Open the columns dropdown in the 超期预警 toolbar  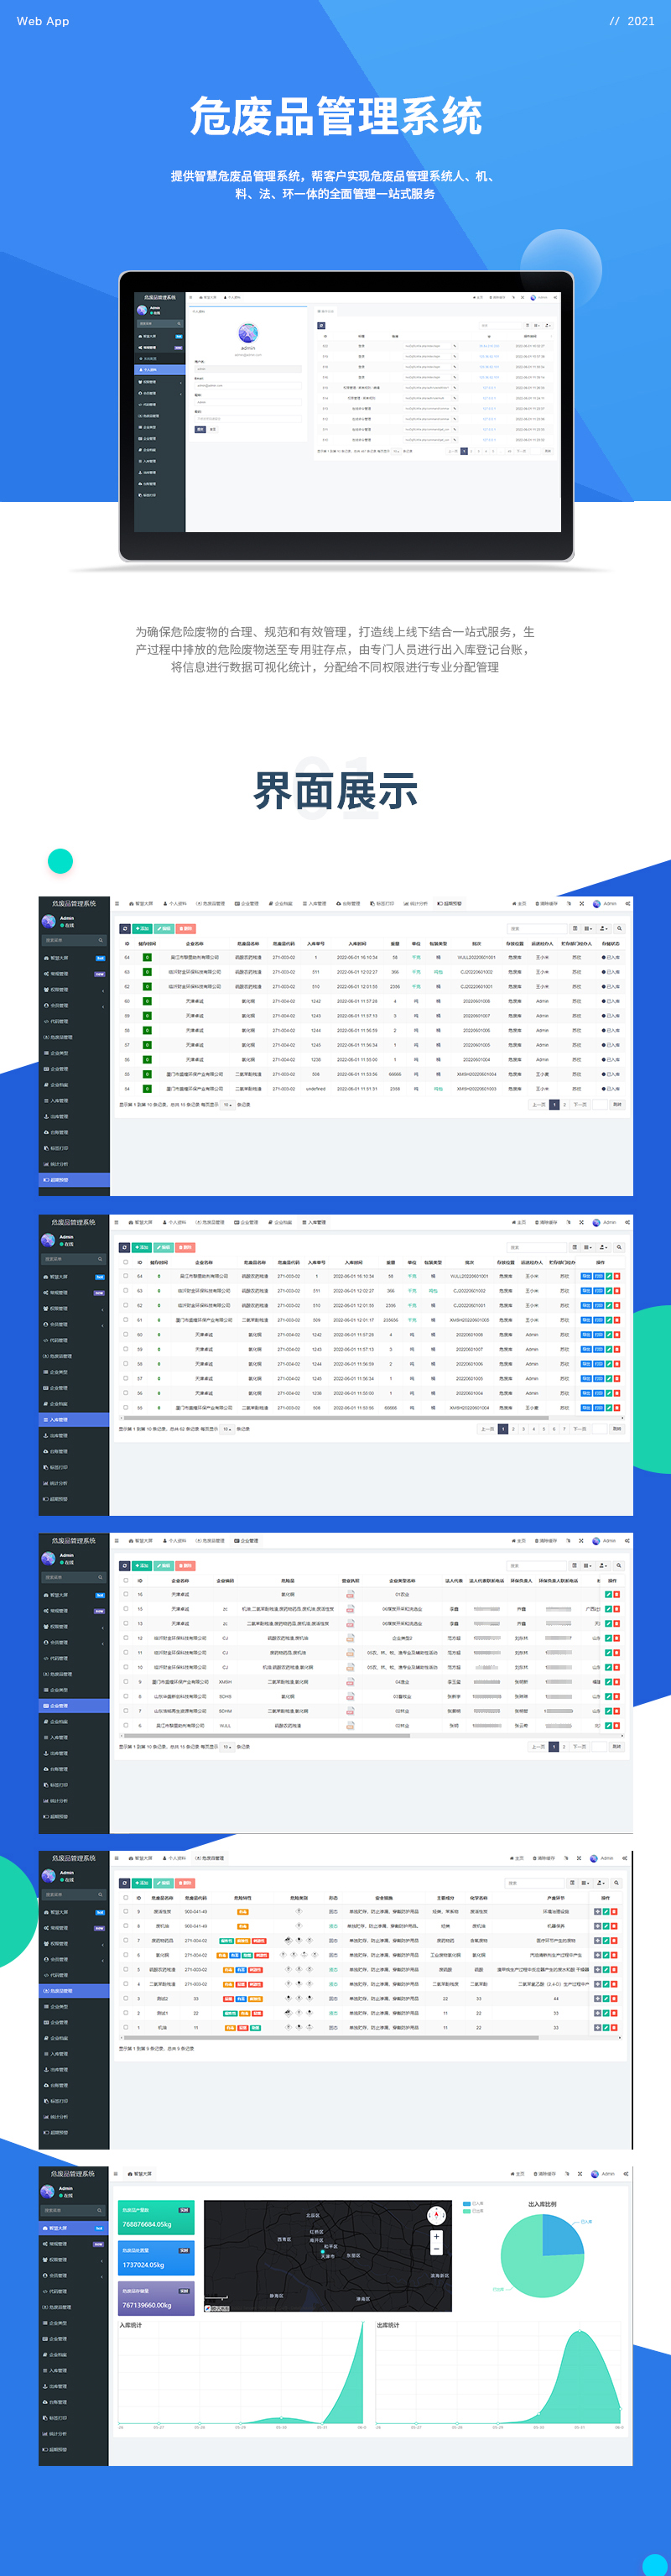click(x=587, y=928)
